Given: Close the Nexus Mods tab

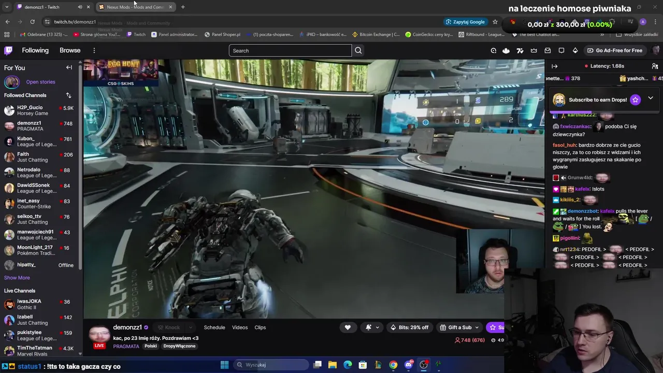Looking at the screenshot, I should point(170,7).
